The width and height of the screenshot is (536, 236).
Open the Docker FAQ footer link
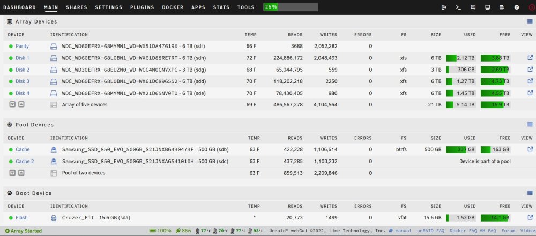click(464, 231)
